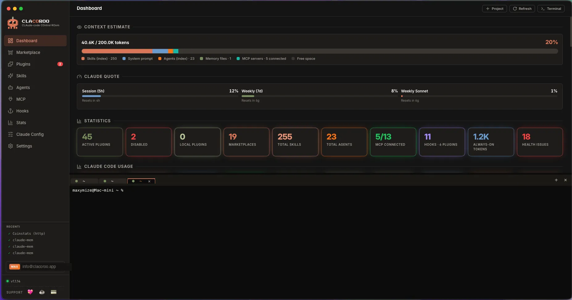The width and height of the screenshot is (572, 300).
Task: Open the Skills sparkle icon
Action: coord(10,76)
